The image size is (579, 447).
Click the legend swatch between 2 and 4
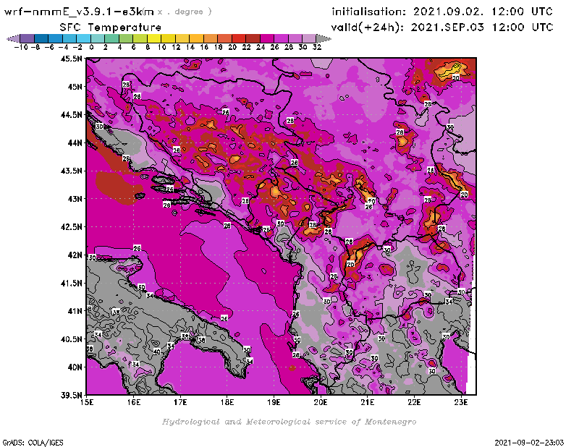[111, 38]
